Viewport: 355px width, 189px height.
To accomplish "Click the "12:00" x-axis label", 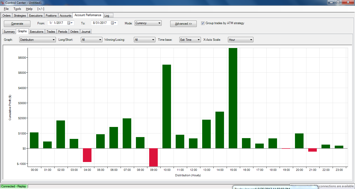I will pos(193,170).
